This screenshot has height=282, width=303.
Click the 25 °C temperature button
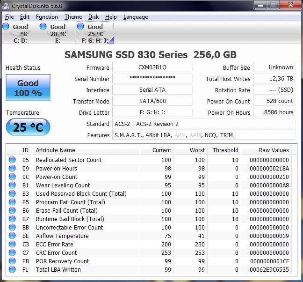click(x=28, y=127)
